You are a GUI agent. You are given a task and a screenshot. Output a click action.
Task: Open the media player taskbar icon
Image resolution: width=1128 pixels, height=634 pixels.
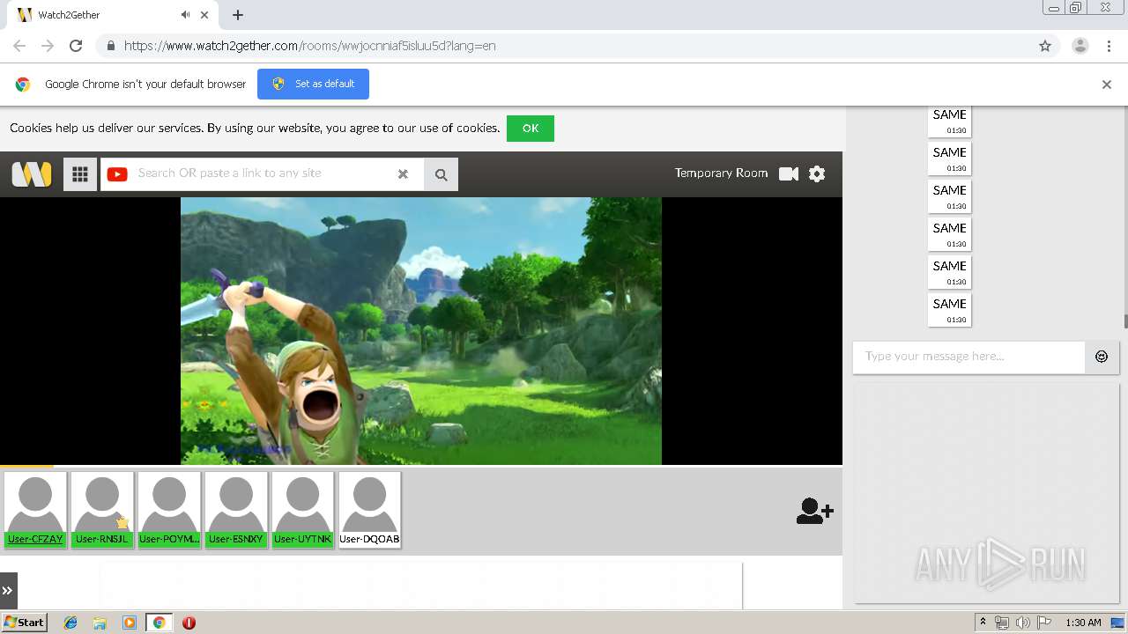[130, 623]
